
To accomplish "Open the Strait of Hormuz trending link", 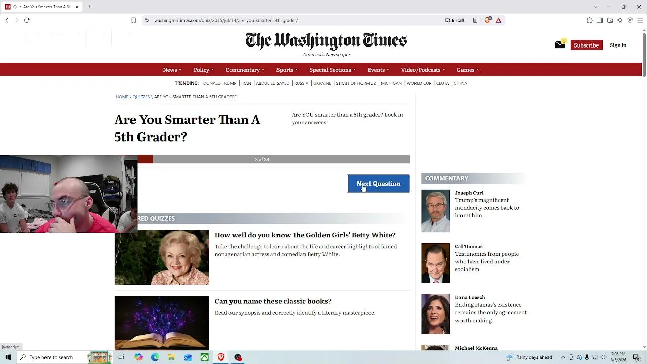I will tap(356, 83).
